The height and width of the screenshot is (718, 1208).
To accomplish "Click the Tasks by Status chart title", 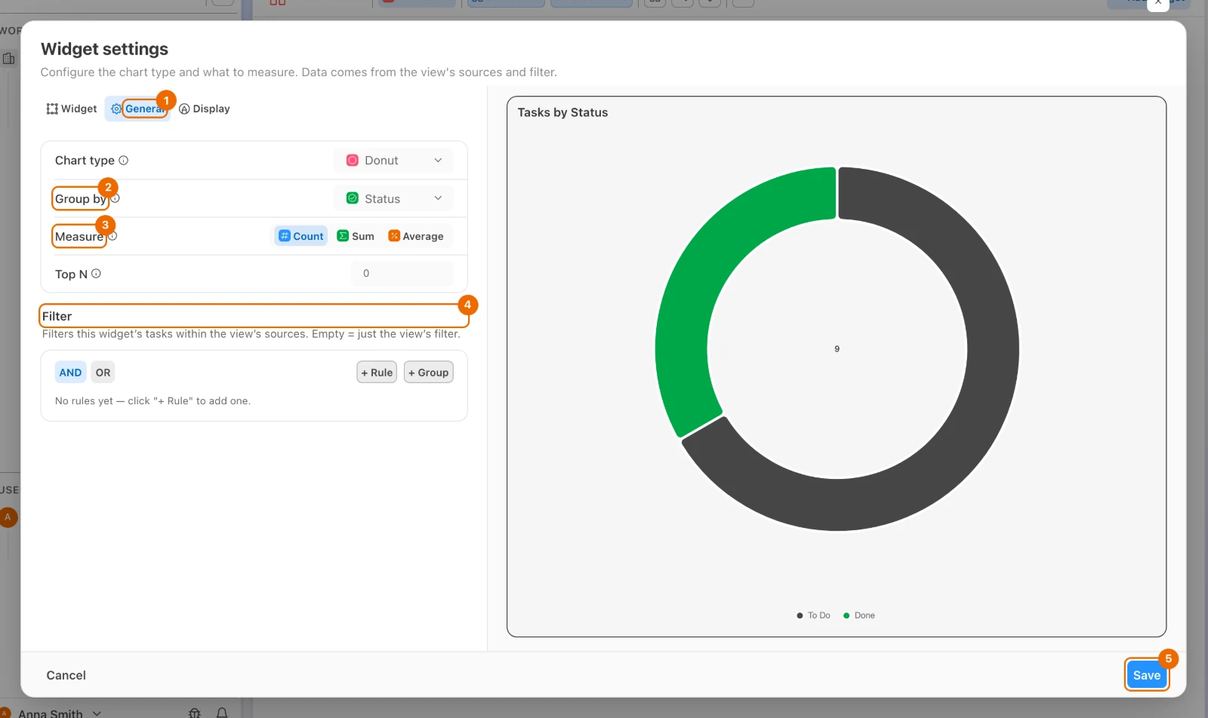I will coord(562,112).
